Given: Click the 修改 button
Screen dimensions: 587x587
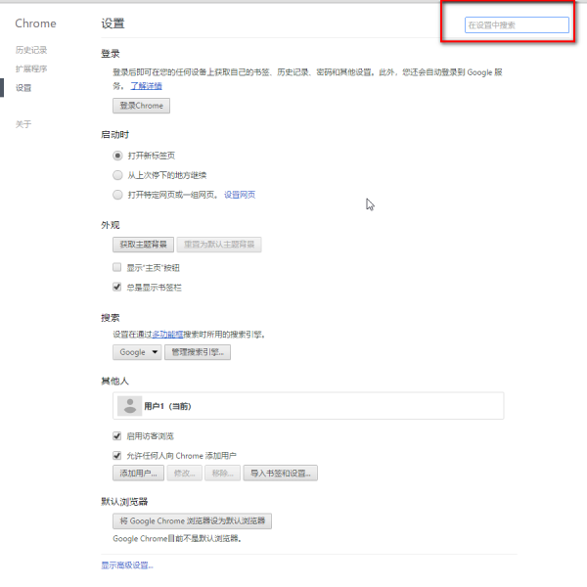Looking at the screenshot, I should [185, 474].
